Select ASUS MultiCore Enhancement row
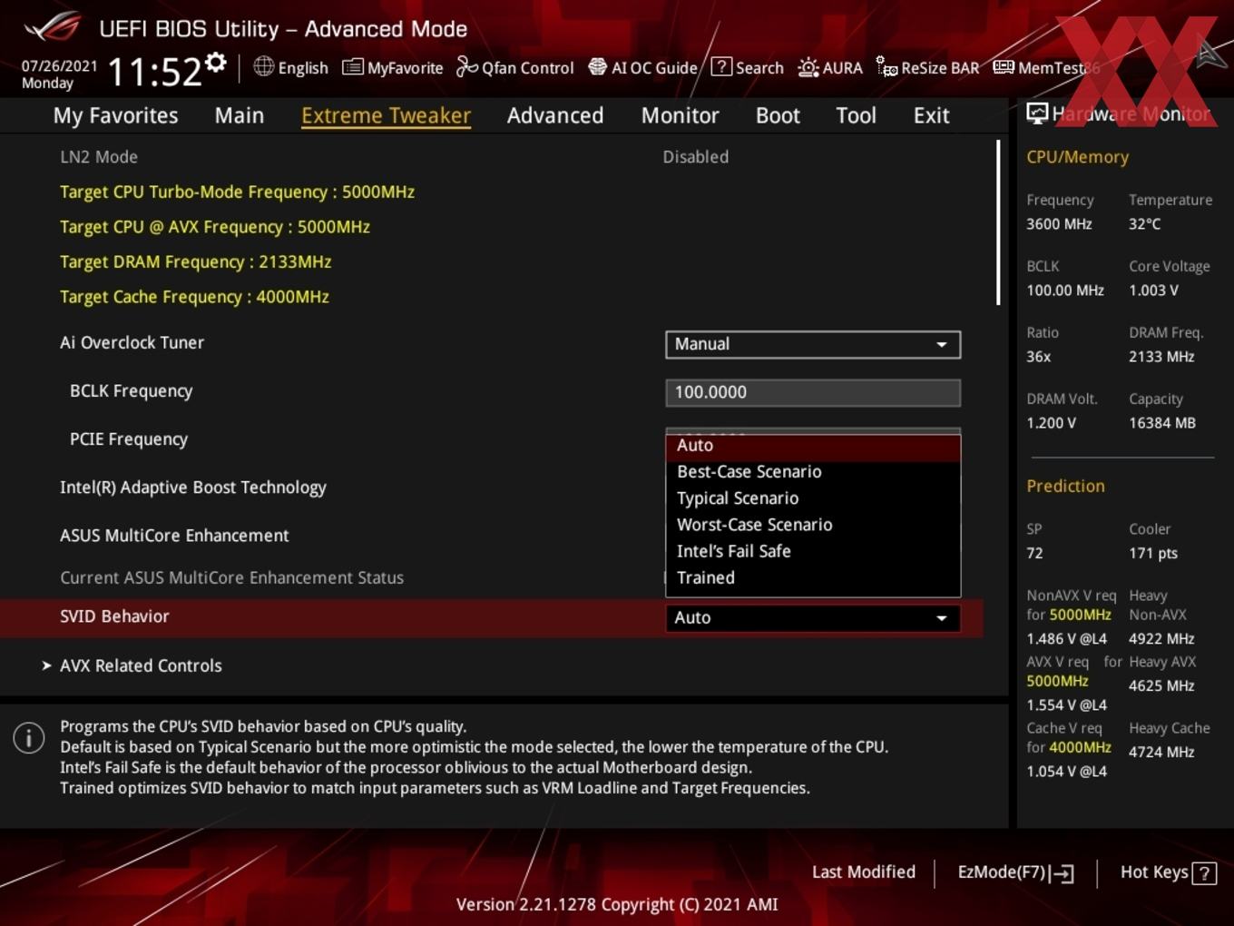Viewport: 1234px width, 926px height. 174,536
